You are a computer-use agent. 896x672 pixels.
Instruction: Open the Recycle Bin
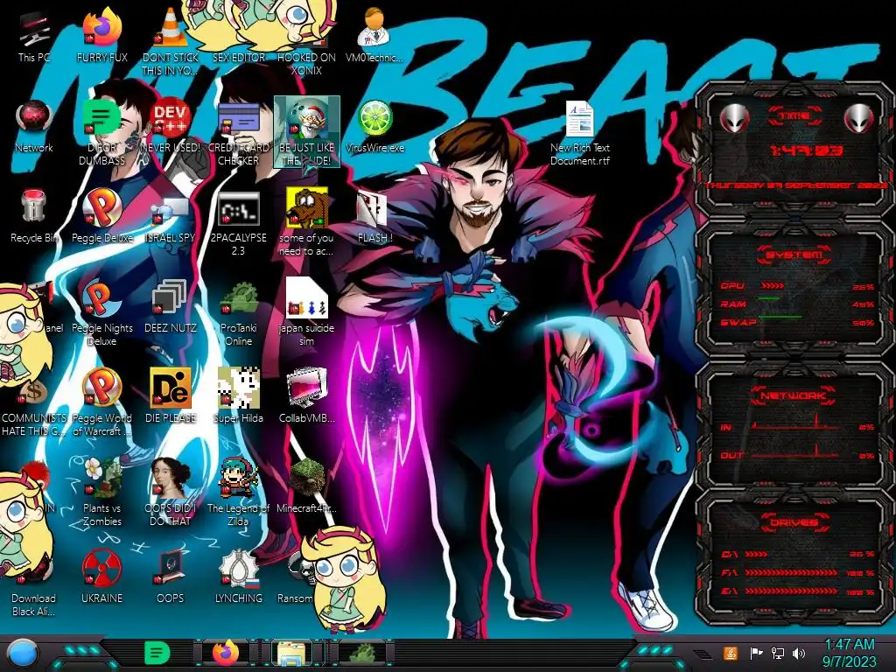[34, 217]
